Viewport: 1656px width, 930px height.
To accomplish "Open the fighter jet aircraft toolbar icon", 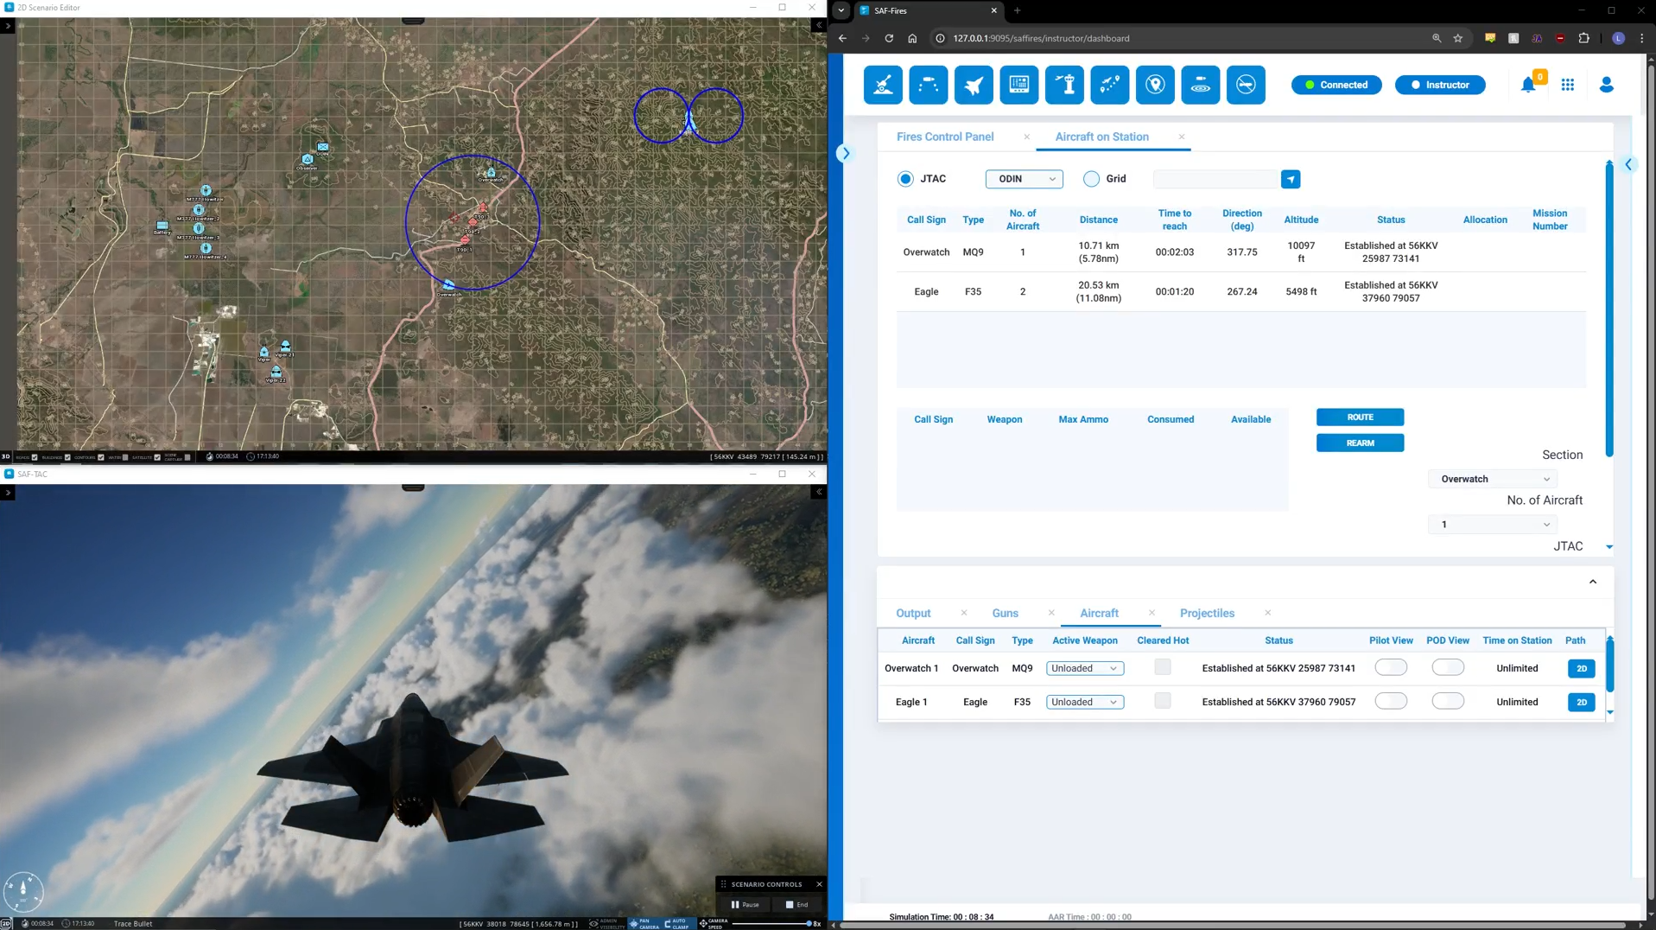I will [x=974, y=85].
